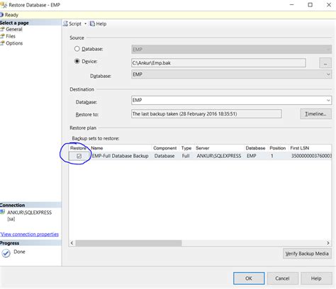Click Verify Backup Media button

pyautogui.click(x=307, y=254)
